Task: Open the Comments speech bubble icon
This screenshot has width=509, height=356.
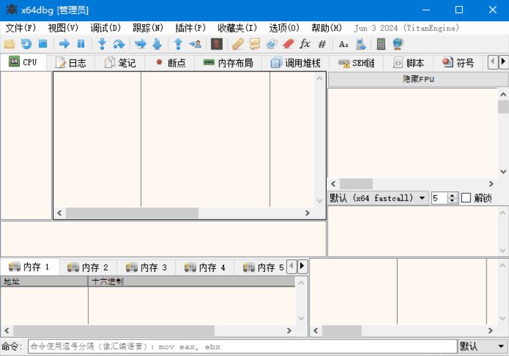Action: (254, 44)
